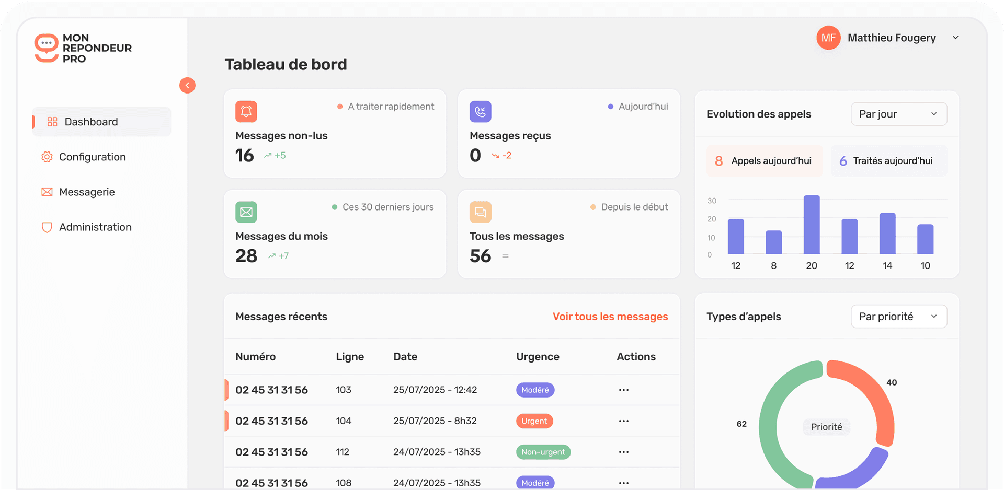Open actions menu for the Urgent message

click(623, 421)
